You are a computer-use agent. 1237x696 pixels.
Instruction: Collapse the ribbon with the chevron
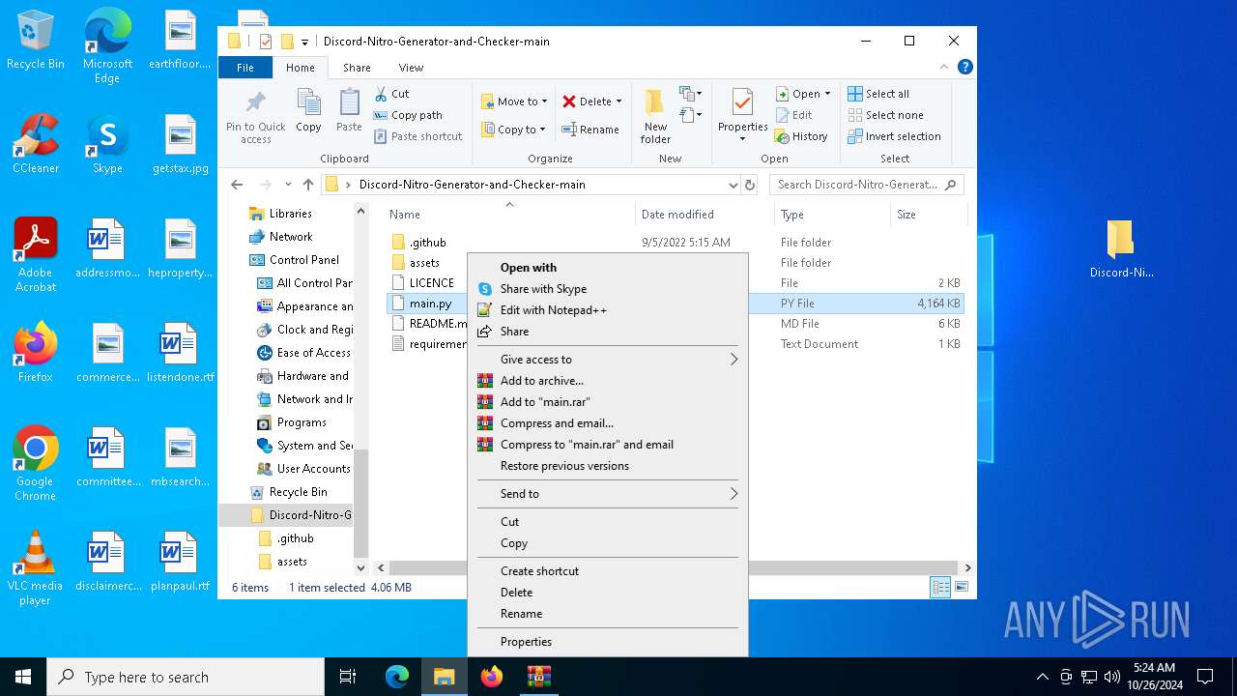tap(944, 68)
